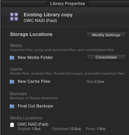Click the OWC RAID (Fast) library subtitle

pos(40,21)
